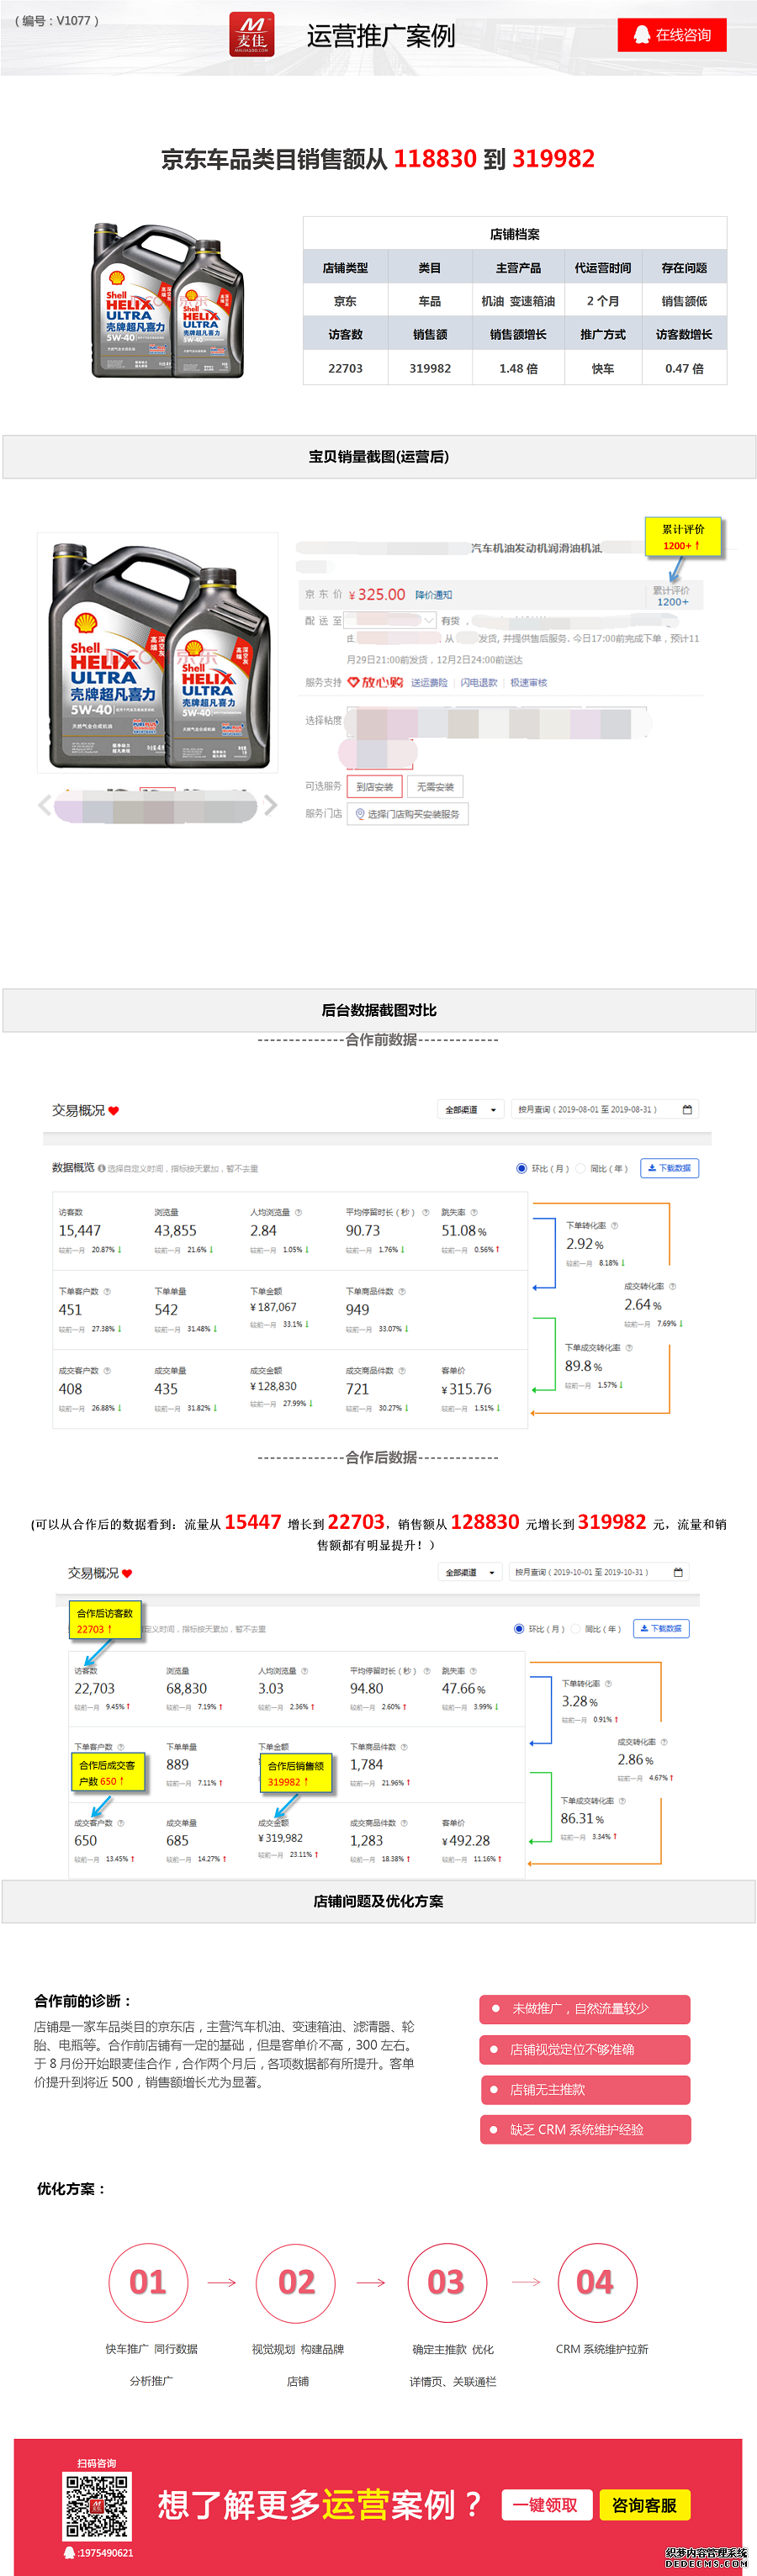Open calendar icon for 2019-08-01 date range

pos(687,1110)
